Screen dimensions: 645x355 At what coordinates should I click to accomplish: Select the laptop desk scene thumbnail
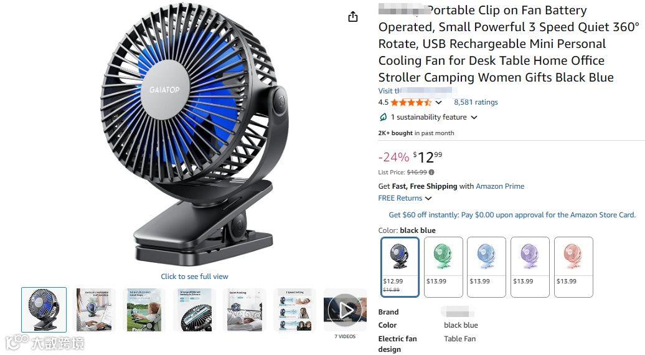tap(94, 310)
